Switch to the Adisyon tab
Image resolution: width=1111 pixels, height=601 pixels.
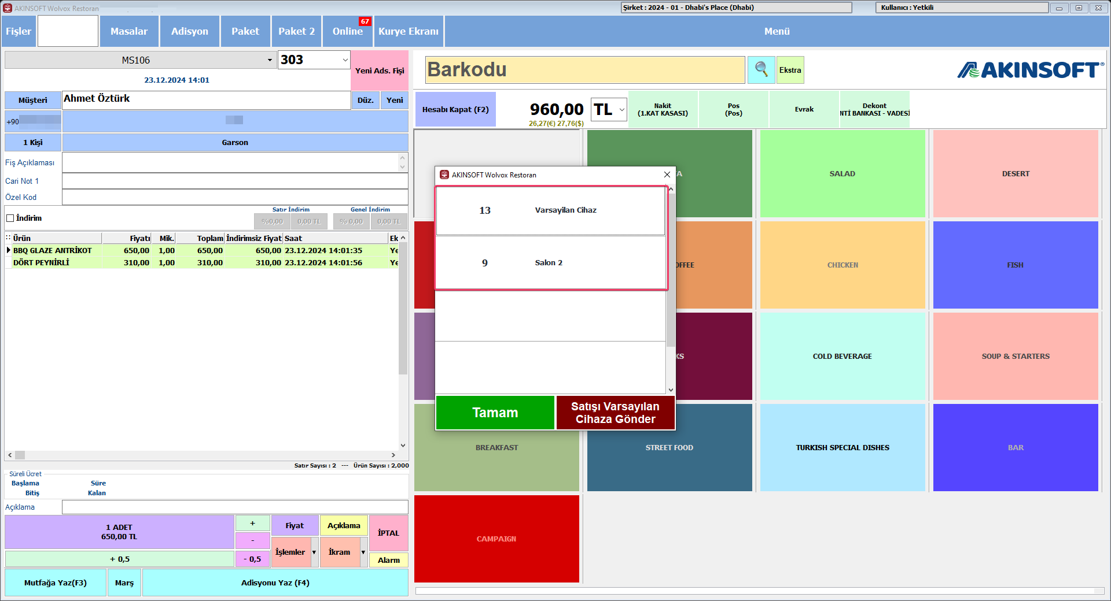point(190,31)
